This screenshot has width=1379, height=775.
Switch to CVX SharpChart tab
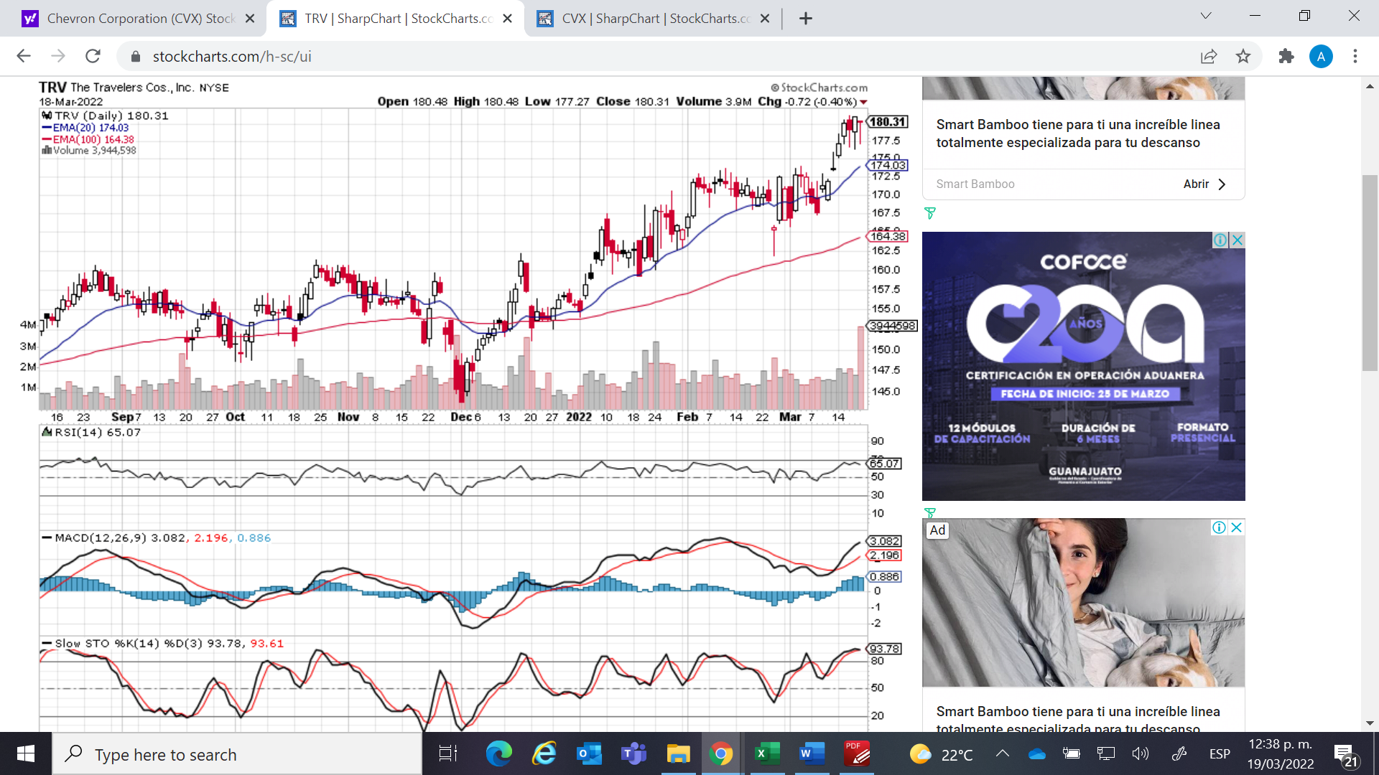click(654, 19)
